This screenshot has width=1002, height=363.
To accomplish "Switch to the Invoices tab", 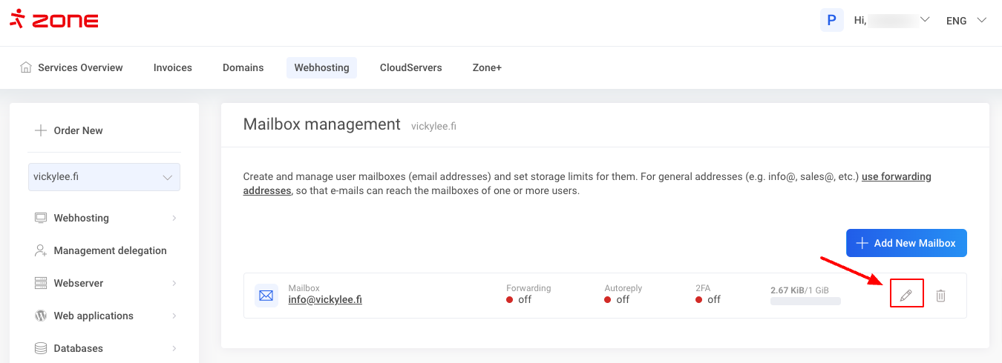I will click(172, 67).
